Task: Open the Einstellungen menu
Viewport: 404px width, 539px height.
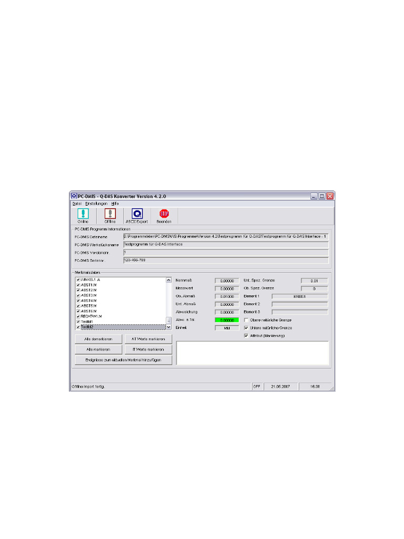Action: coord(96,204)
